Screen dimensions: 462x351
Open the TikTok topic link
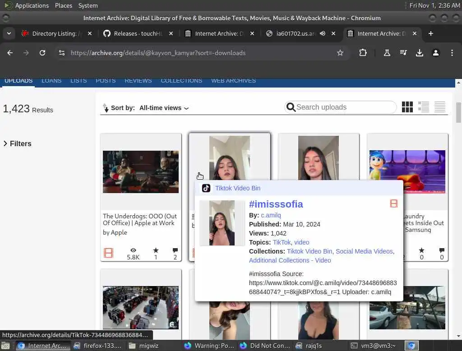282,242
